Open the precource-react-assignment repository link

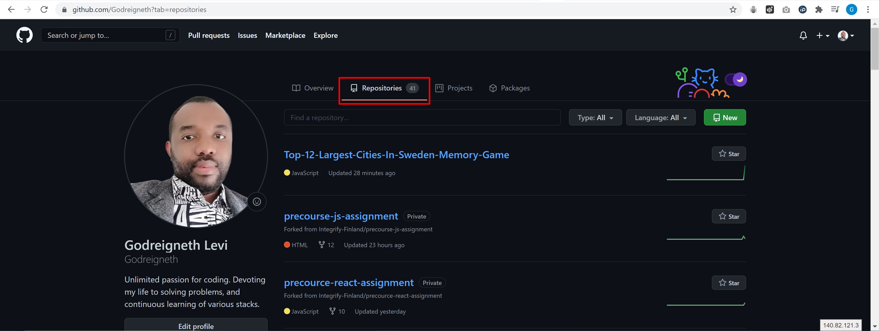coord(348,282)
